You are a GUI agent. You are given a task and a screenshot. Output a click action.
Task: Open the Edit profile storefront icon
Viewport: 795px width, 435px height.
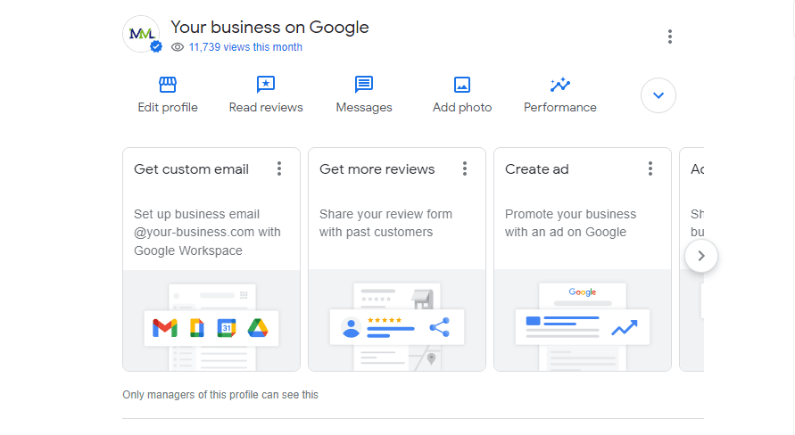168,85
